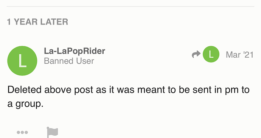Open the small green L avatar beside the date
This screenshot has width=261, height=138.
click(x=211, y=54)
